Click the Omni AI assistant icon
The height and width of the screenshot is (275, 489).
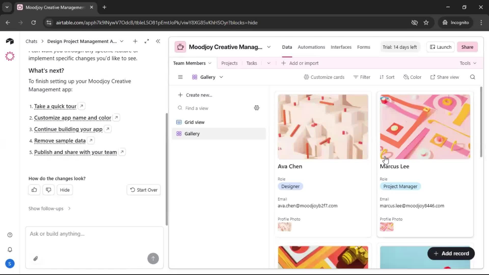(x=10, y=56)
